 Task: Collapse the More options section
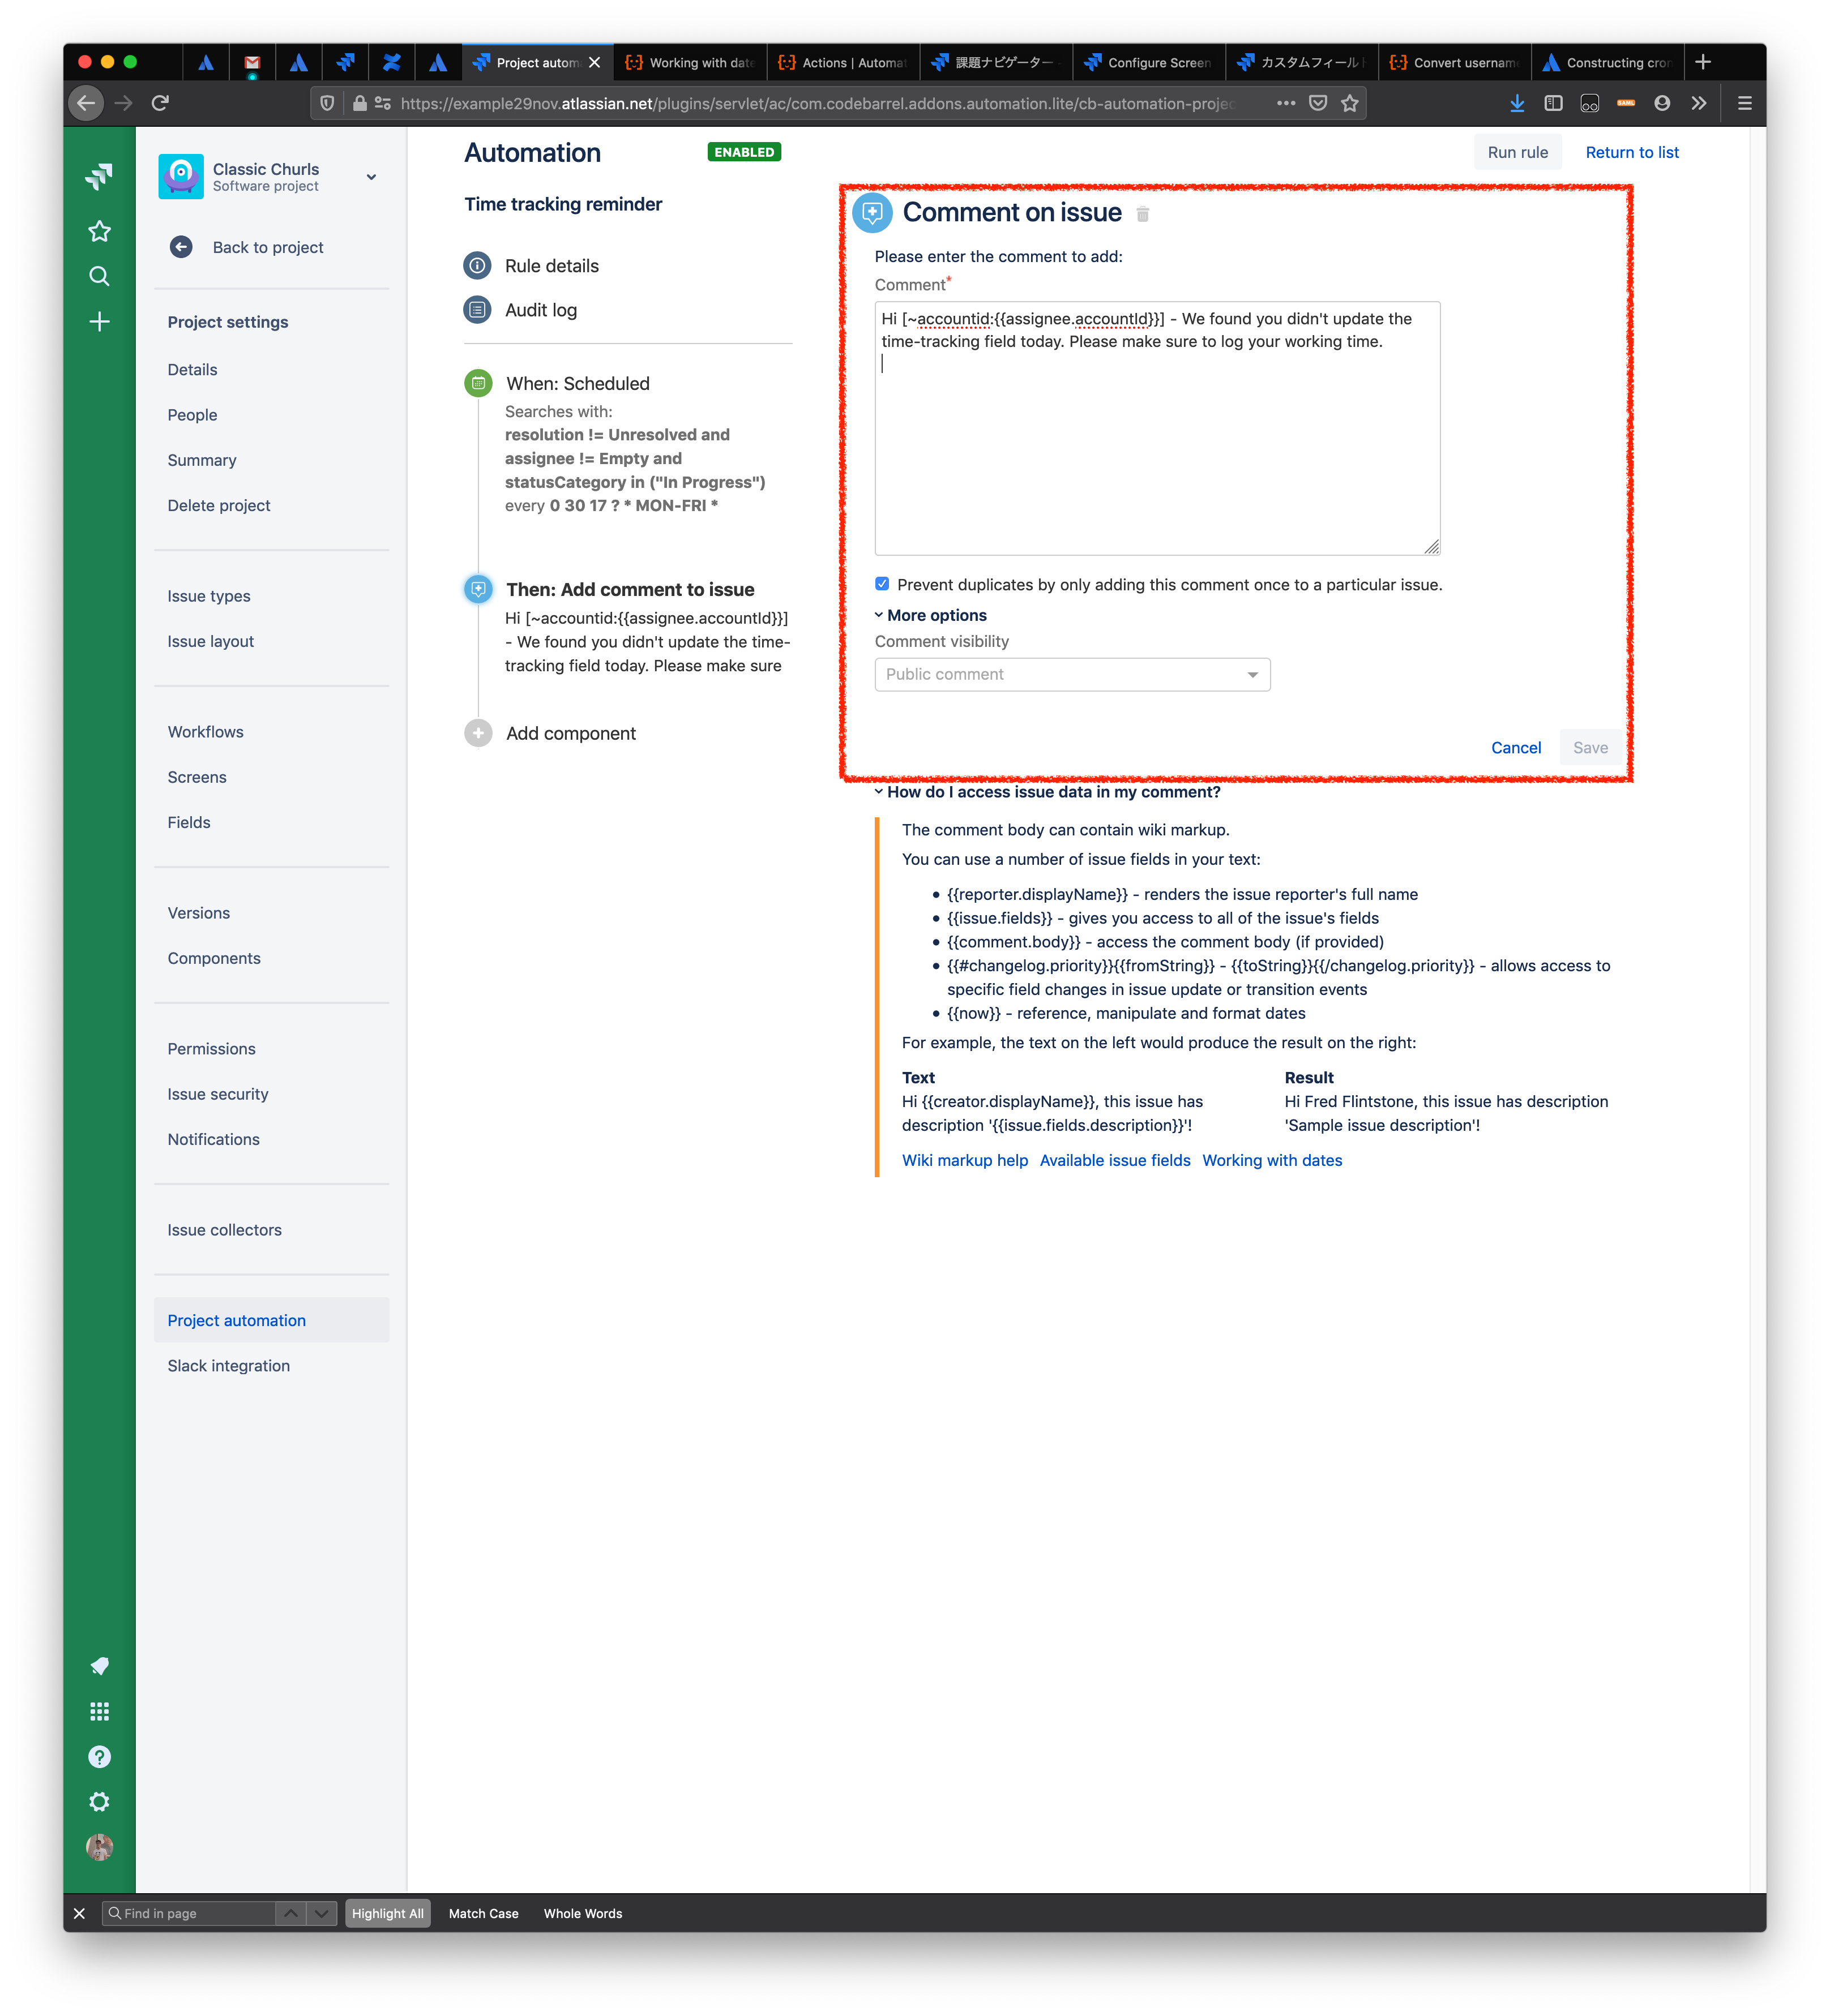[930, 615]
